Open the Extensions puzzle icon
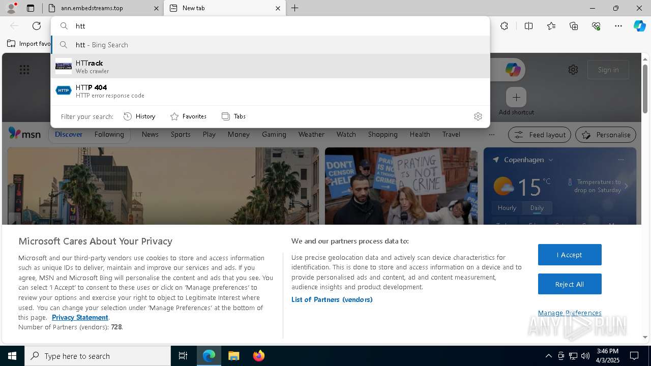Viewport: 651px width, 366px height. point(504,26)
